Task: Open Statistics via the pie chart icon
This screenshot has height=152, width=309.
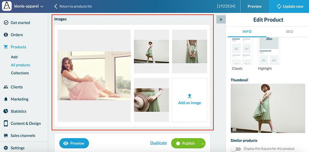Action: pyautogui.click(x=6, y=111)
